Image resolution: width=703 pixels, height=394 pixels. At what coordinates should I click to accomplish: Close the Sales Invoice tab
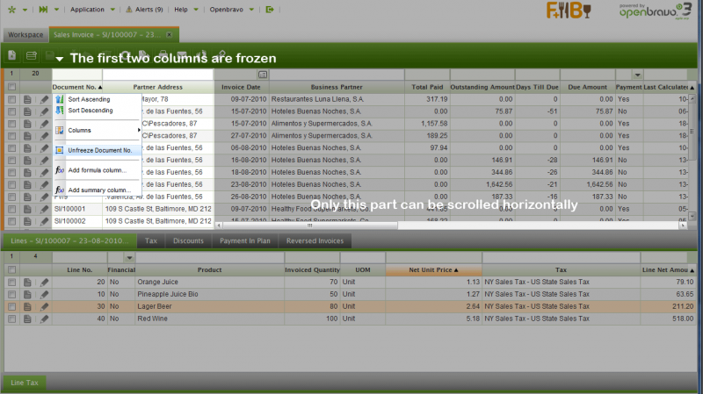169,34
